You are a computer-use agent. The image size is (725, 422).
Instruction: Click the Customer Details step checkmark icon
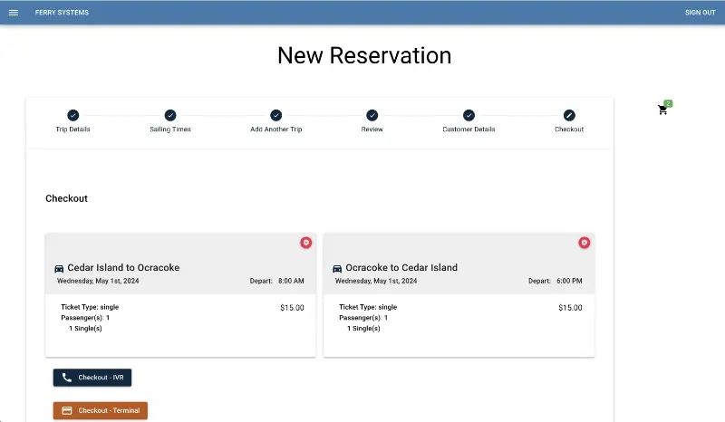coord(469,115)
